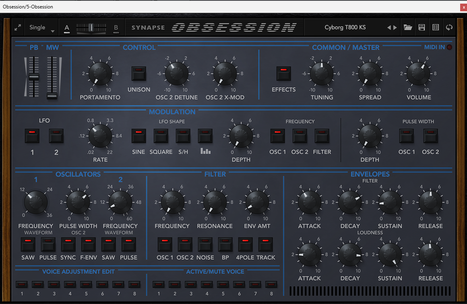Viewport: 467px width, 304px height.
Task: Toggle active/mute voice 8 button
Action: pyautogui.click(x=271, y=285)
